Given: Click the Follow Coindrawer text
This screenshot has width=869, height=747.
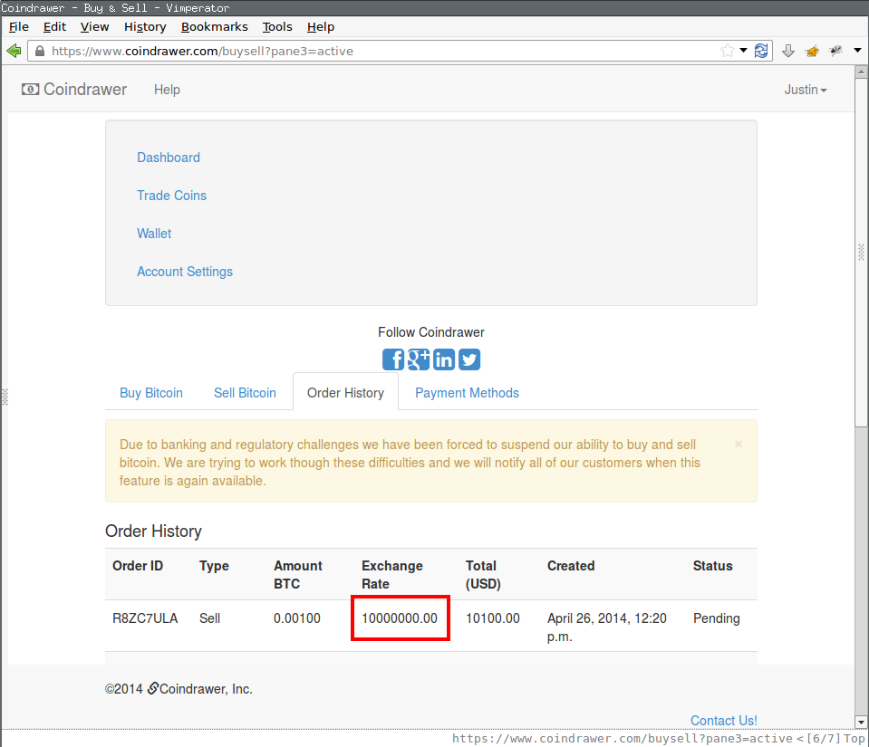Looking at the screenshot, I should 431,332.
